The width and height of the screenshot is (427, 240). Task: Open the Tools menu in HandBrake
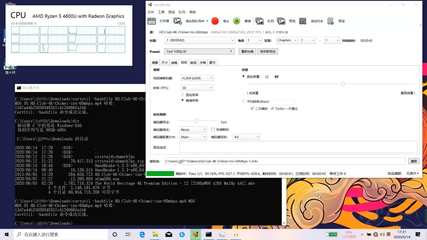tap(161, 12)
